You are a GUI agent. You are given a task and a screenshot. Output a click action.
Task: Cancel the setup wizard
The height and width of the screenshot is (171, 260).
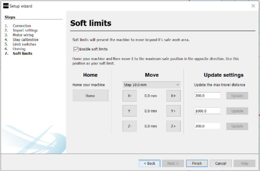pyautogui.click(x=220, y=163)
